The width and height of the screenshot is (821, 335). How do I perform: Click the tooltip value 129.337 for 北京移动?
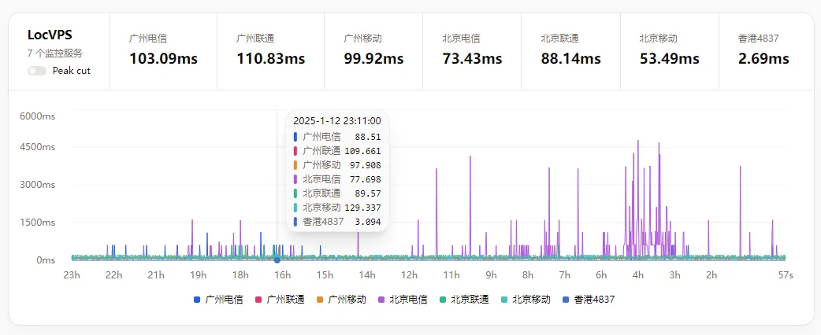coord(362,208)
